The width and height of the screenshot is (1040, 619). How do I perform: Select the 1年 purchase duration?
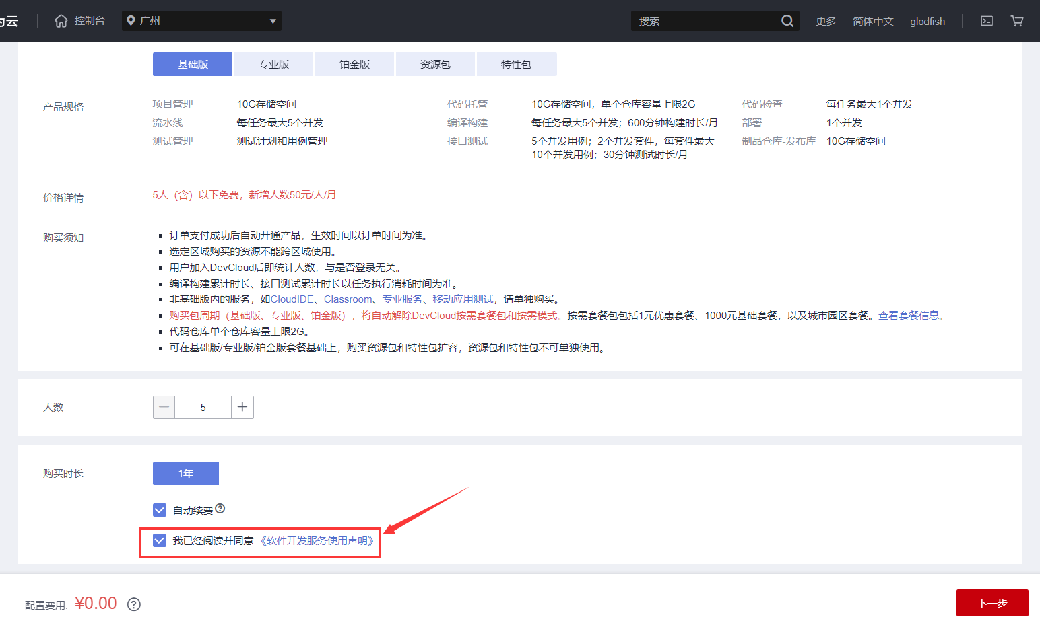(x=186, y=473)
